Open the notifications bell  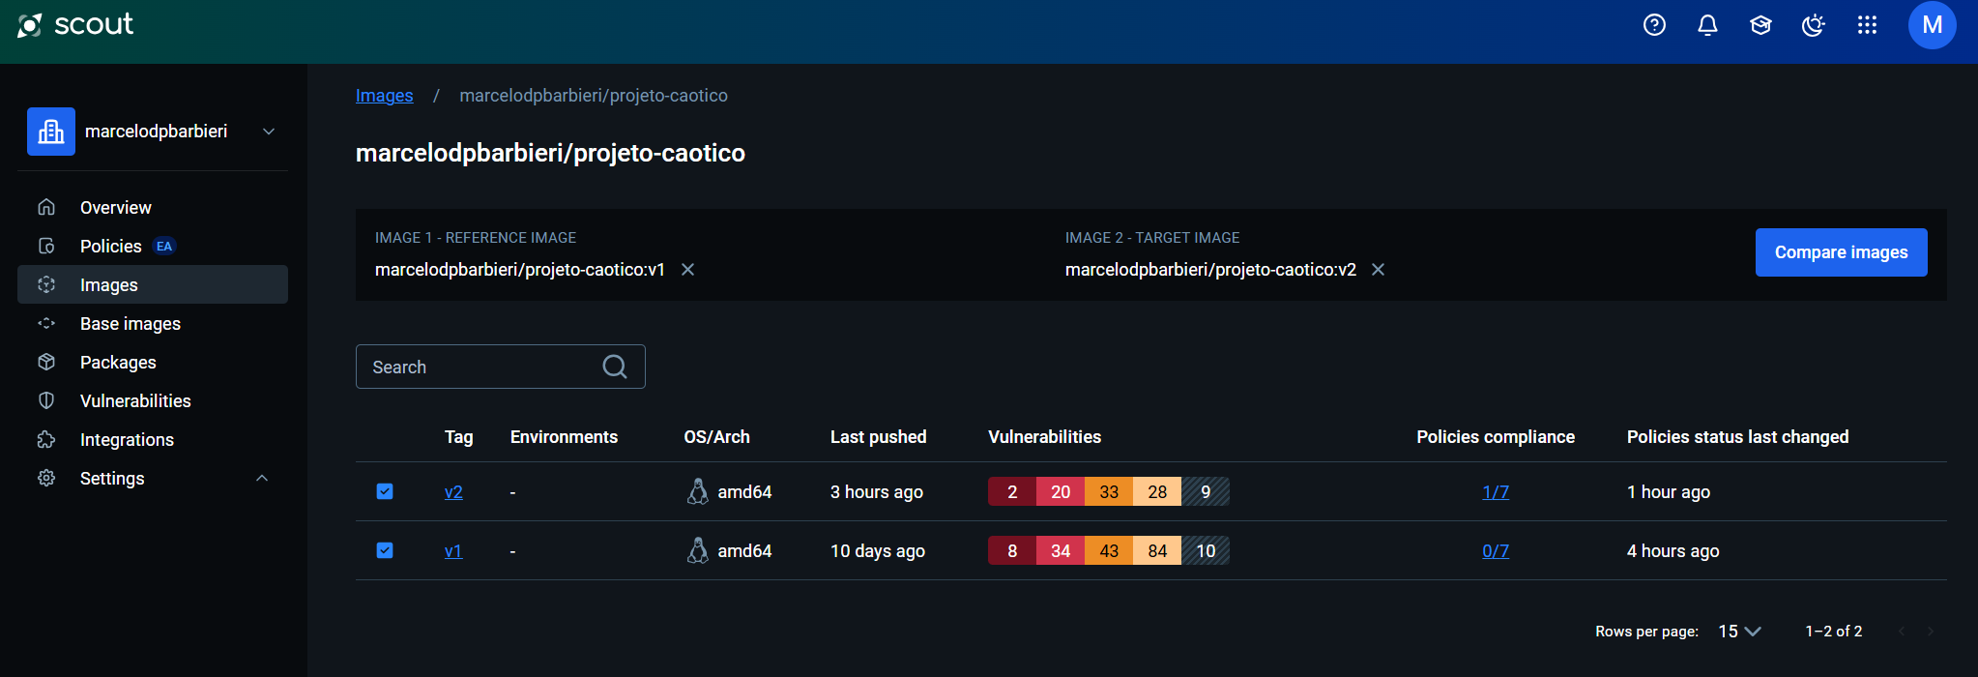click(x=1707, y=25)
